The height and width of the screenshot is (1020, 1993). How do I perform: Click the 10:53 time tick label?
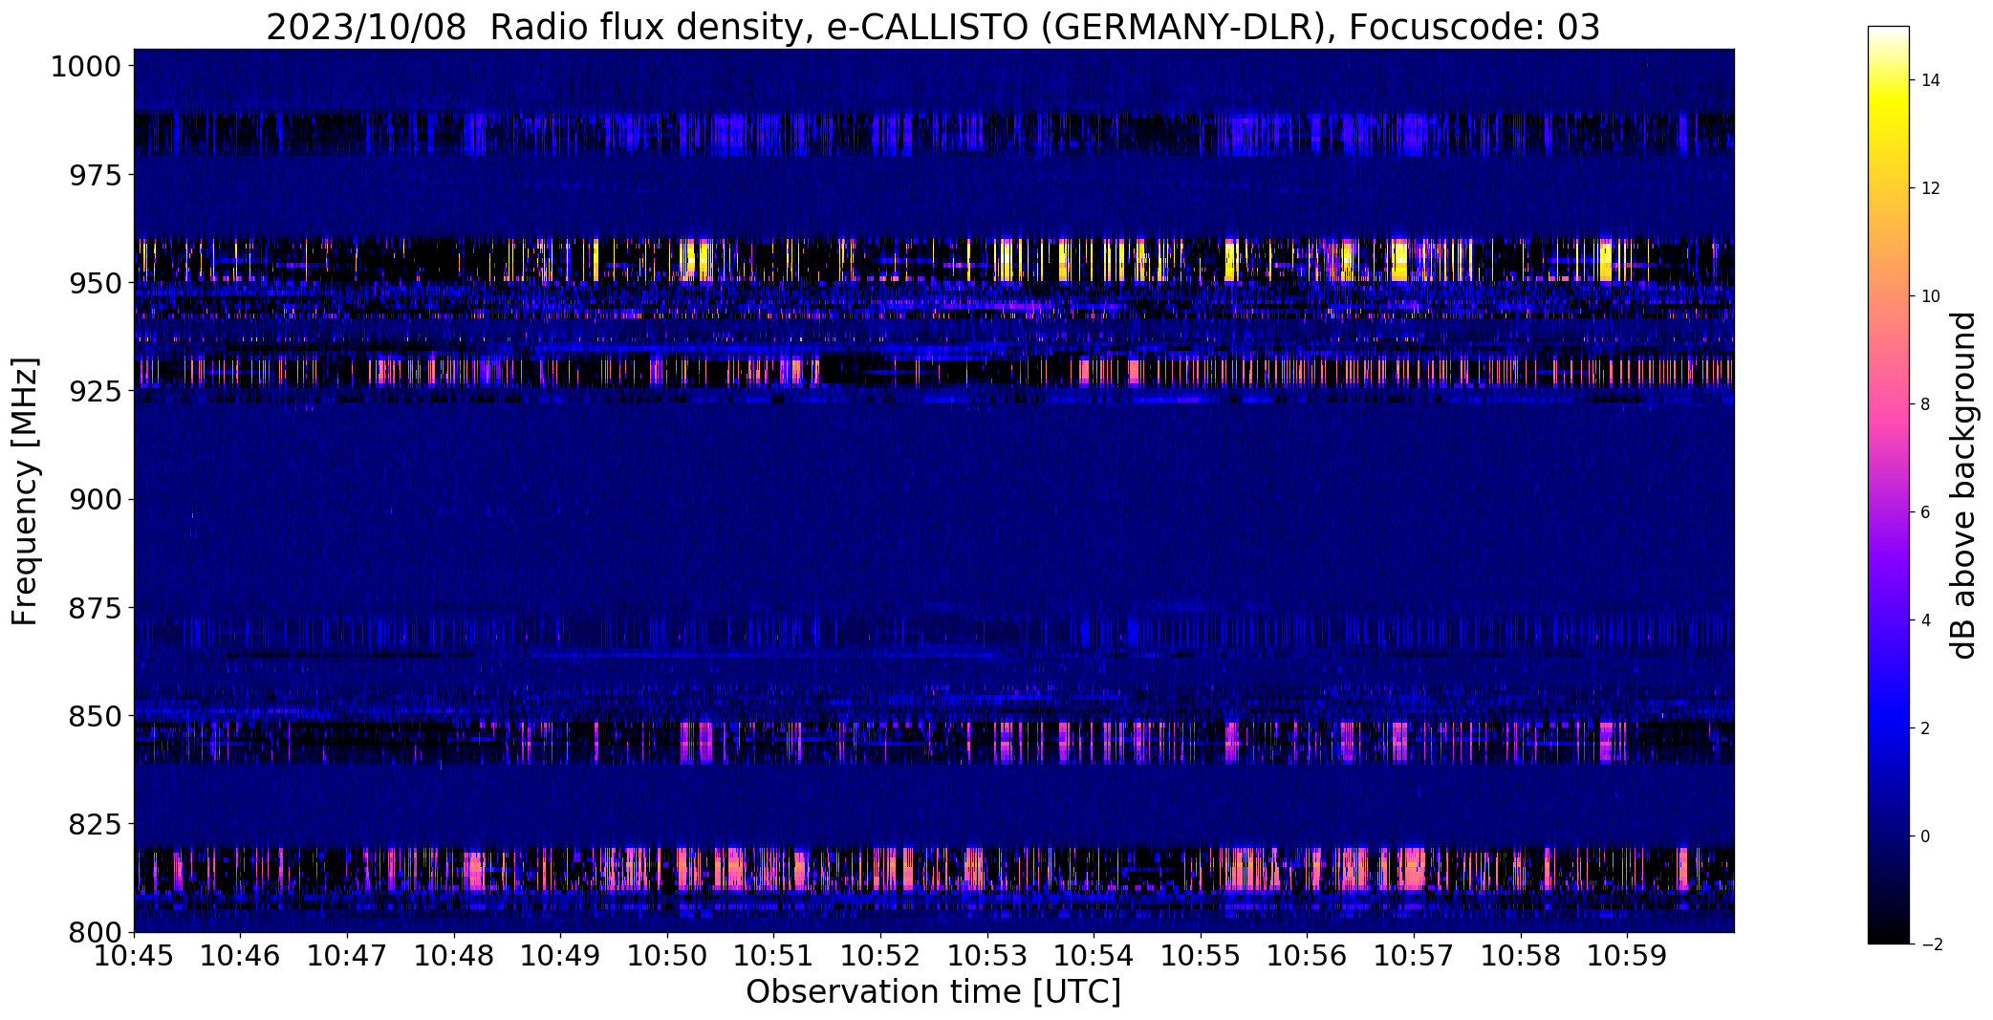(x=987, y=956)
